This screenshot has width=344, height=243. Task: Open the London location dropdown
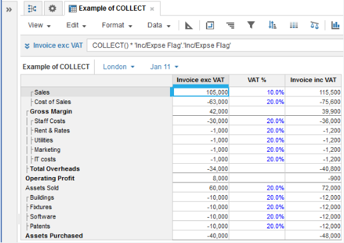(x=119, y=67)
